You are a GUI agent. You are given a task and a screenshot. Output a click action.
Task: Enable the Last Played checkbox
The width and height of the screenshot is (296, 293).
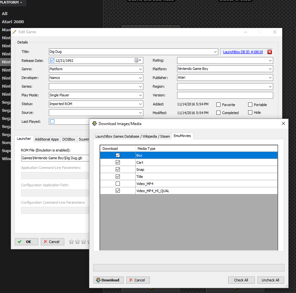point(52,121)
